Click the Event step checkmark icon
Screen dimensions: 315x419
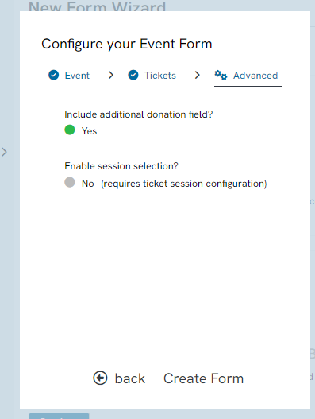(54, 75)
